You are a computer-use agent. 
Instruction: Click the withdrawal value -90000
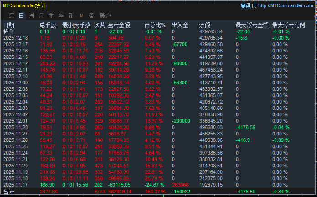(180, 64)
